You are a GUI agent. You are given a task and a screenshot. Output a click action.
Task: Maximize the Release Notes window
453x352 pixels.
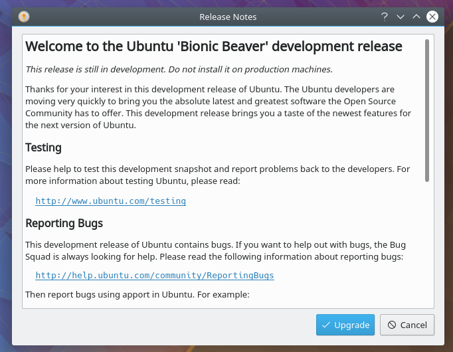click(416, 17)
